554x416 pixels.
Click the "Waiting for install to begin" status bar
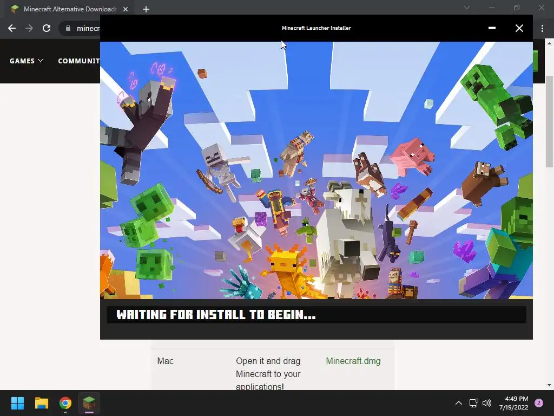(x=316, y=315)
